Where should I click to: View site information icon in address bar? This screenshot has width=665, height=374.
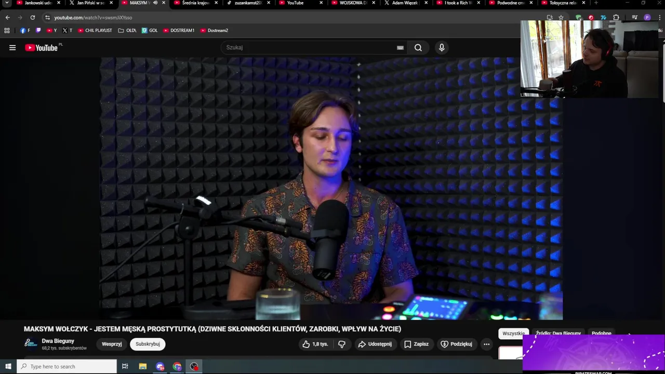[x=47, y=17]
